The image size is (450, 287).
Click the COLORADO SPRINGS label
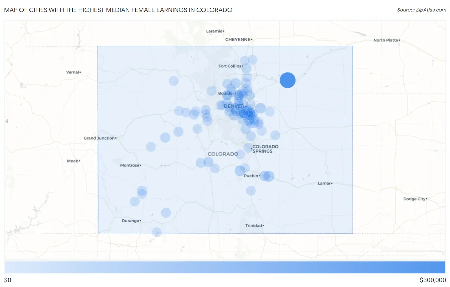(x=265, y=149)
